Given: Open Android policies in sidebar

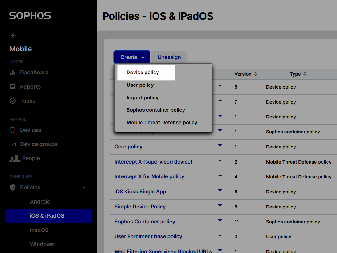Looking at the screenshot, I should click(40, 202).
